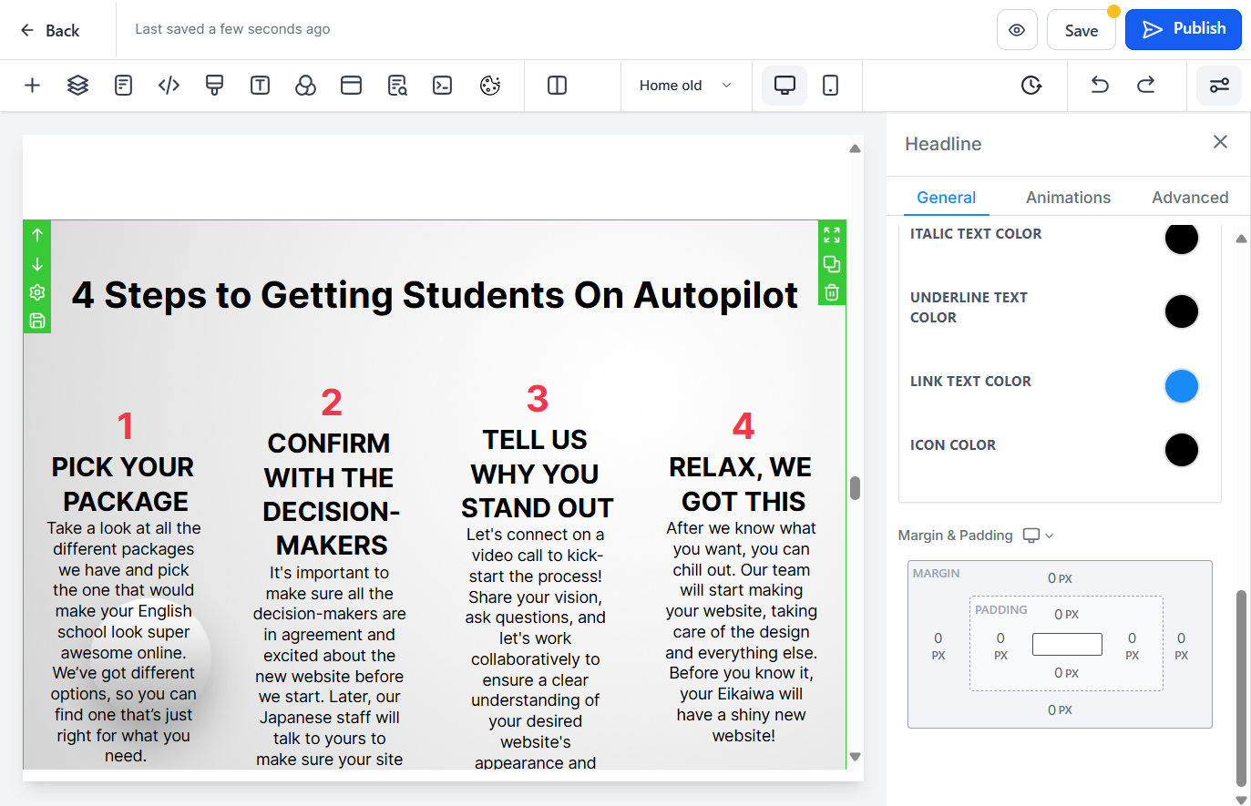Viewport: 1251px width, 806px height.
Task: Close the Headline panel
Action: coord(1221,142)
